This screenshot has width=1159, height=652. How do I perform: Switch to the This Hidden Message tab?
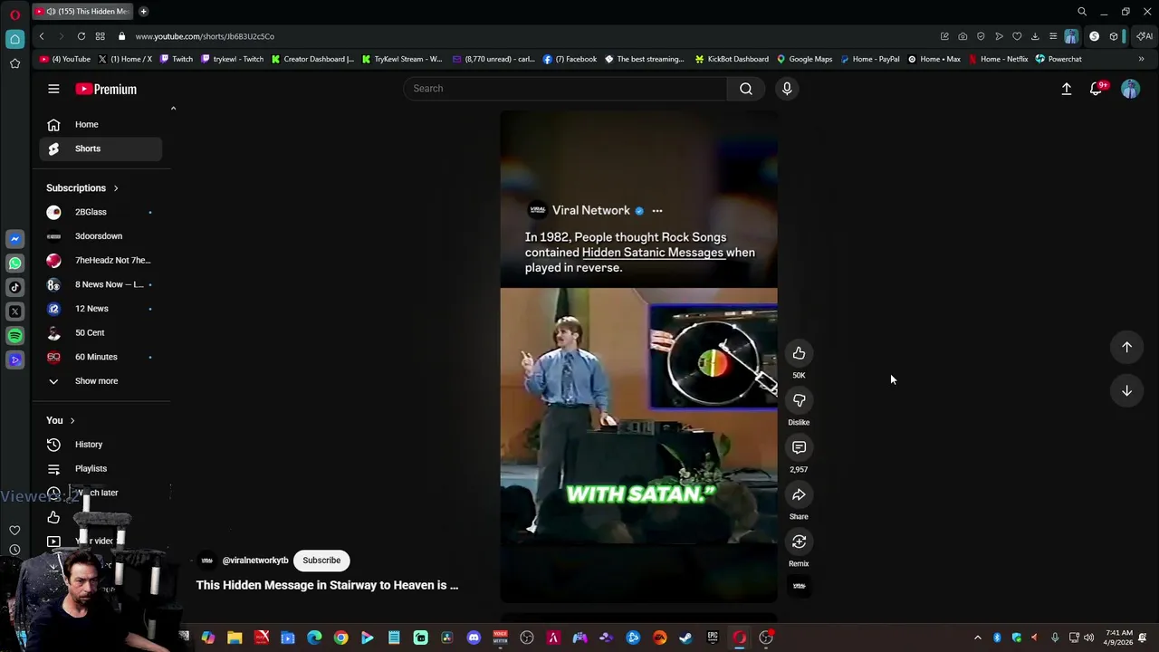coord(82,11)
